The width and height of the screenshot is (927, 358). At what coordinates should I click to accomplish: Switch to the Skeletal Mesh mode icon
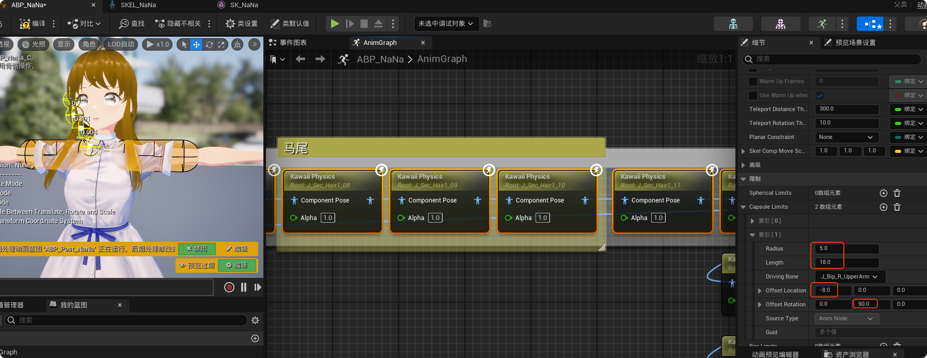pyautogui.click(x=781, y=24)
